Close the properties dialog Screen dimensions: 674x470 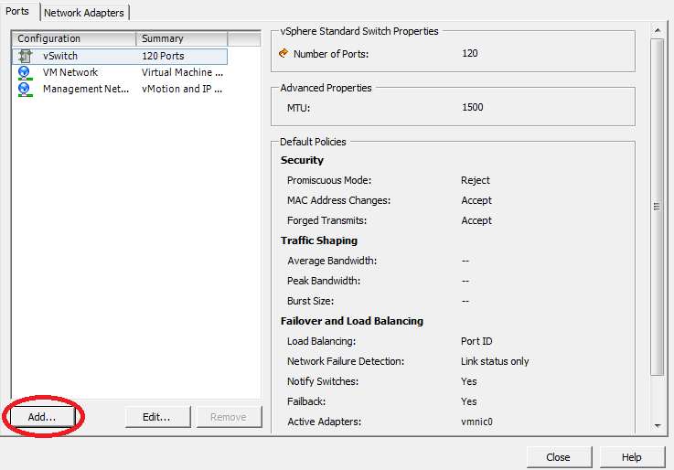pos(559,457)
